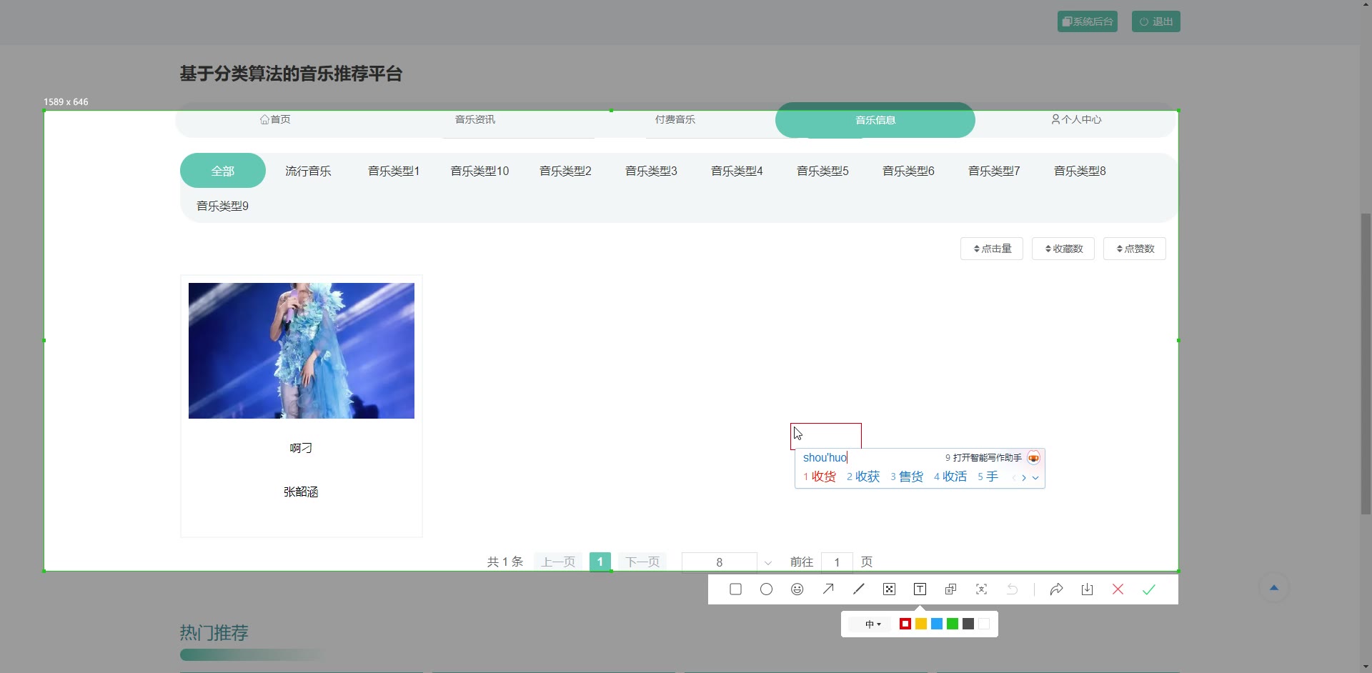Image resolution: width=1372 pixels, height=673 pixels.
Task: Toggle 点赞数 sort order
Action: pyautogui.click(x=1134, y=249)
